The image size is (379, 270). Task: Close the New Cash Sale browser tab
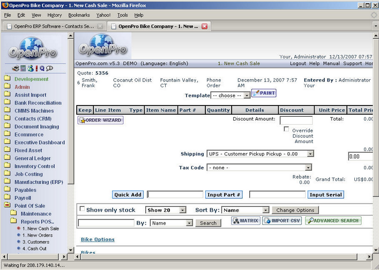204,26
